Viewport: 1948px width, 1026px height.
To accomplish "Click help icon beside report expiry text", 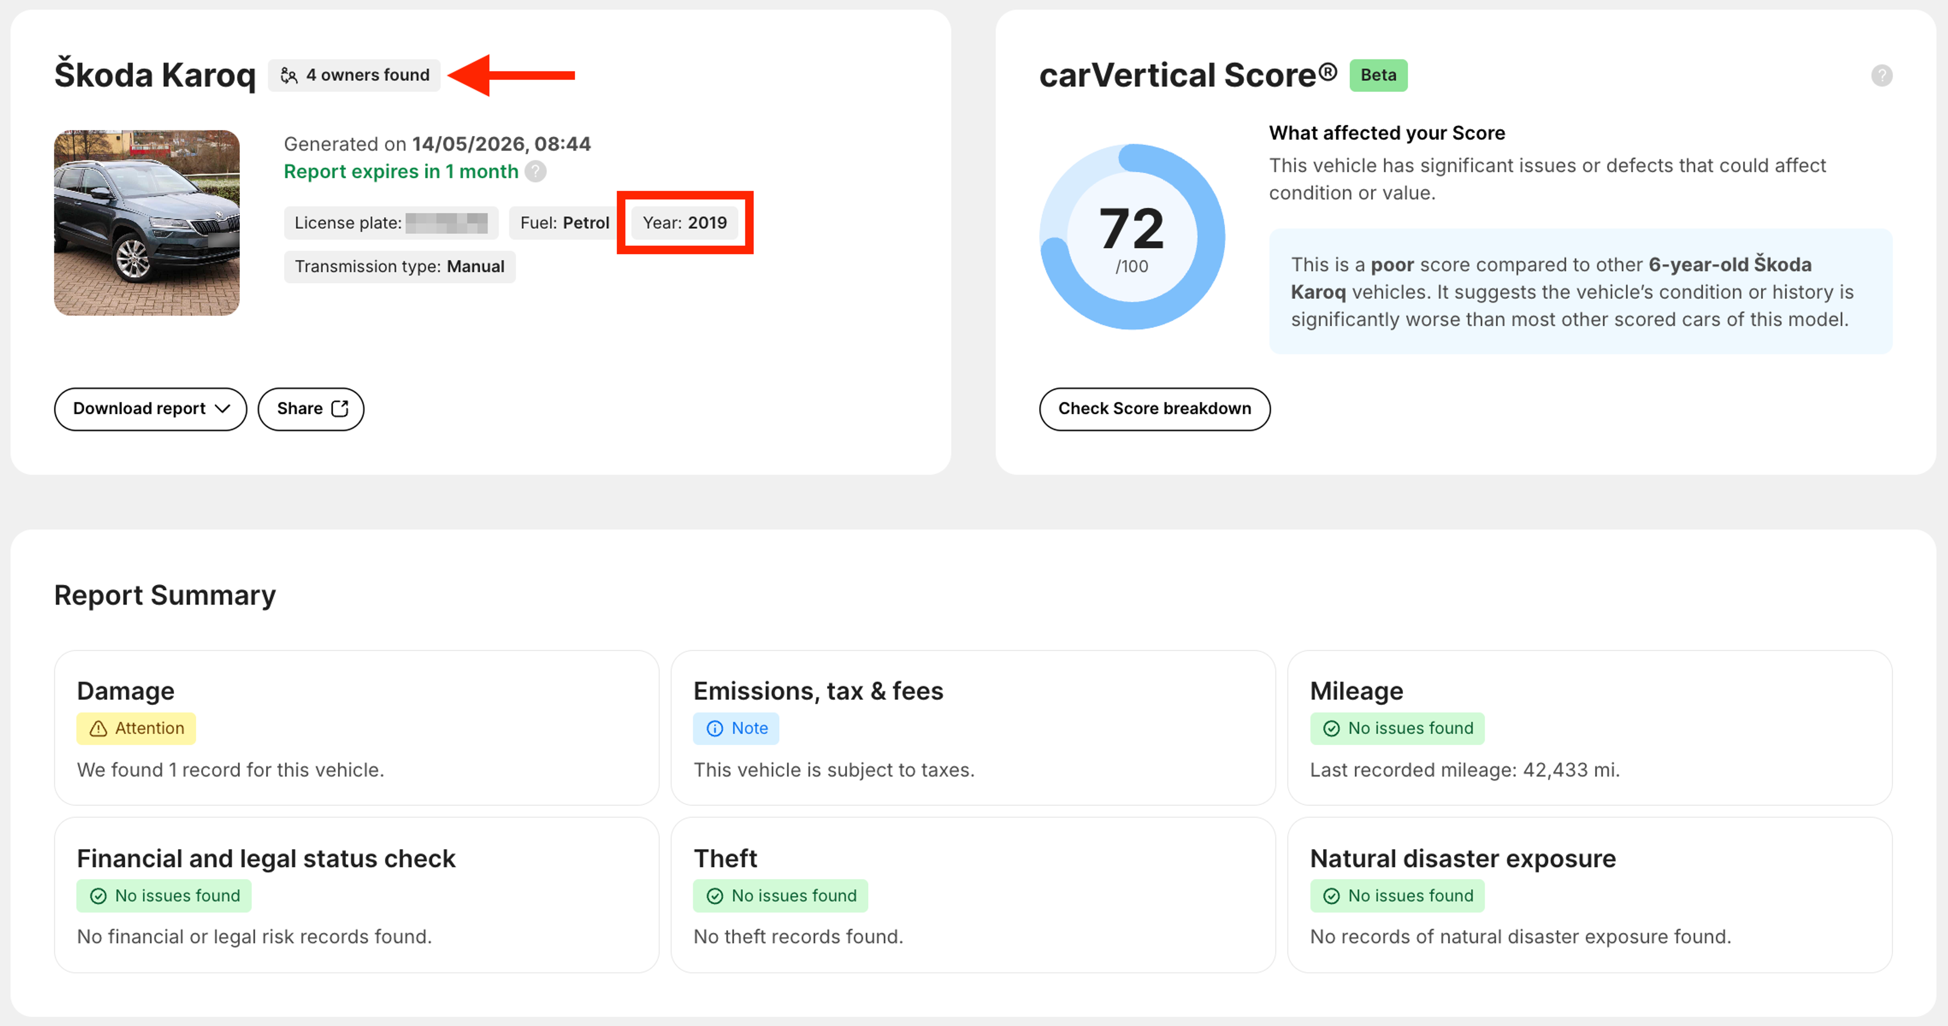I will click(535, 171).
